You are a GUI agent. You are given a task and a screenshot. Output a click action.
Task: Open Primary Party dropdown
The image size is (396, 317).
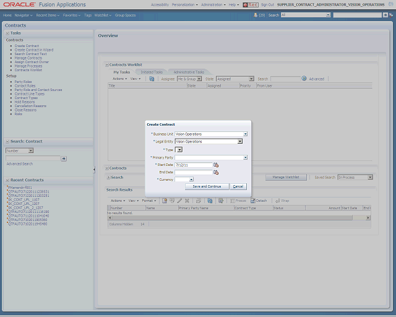click(246, 157)
